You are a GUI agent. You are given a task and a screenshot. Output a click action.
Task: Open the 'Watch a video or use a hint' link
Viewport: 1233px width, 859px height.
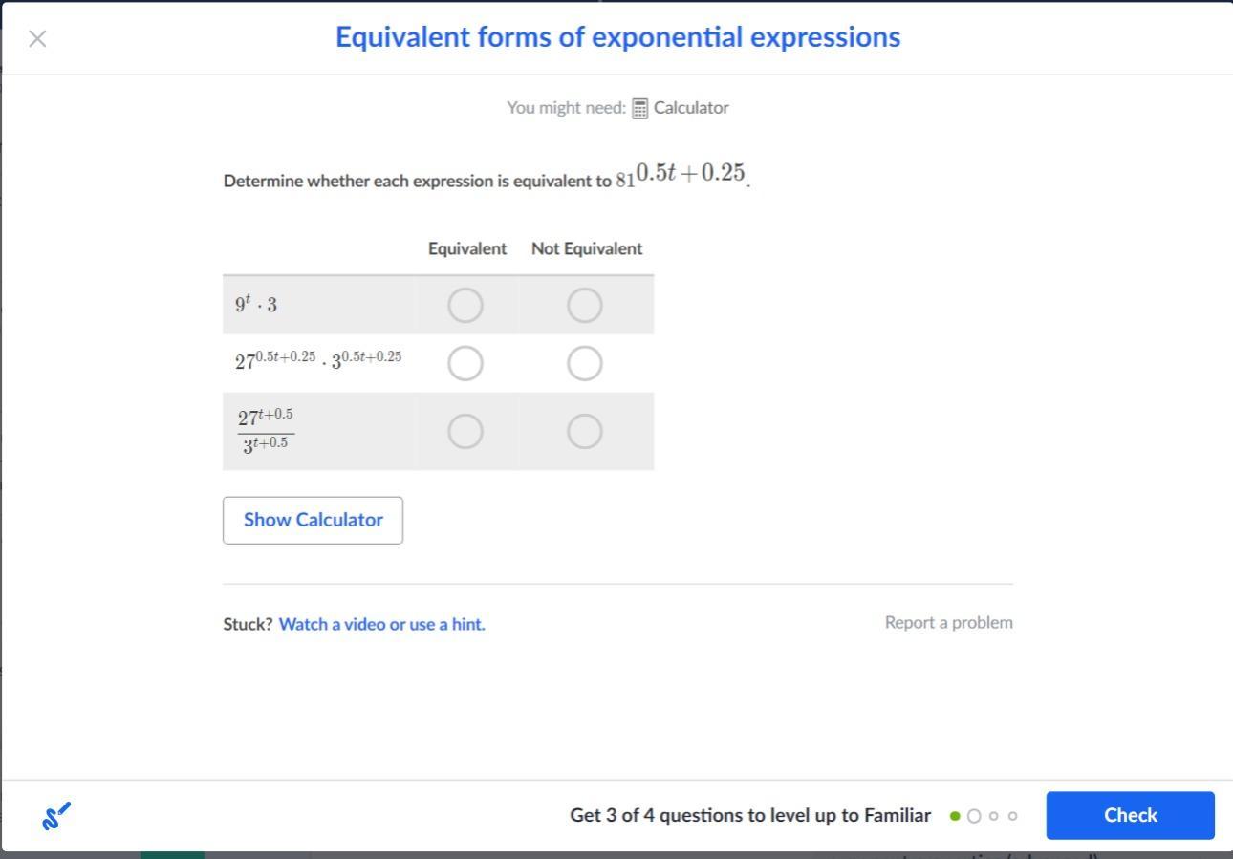tap(381, 624)
